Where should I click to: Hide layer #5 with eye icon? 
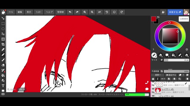click(x=153, y=89)
